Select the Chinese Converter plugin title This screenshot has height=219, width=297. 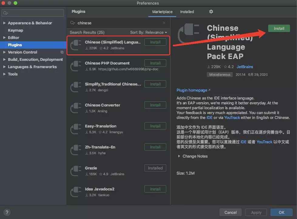(103, 105)
